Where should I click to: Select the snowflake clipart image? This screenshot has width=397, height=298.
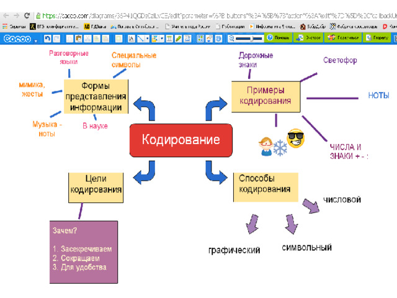[x=280, y=148]
